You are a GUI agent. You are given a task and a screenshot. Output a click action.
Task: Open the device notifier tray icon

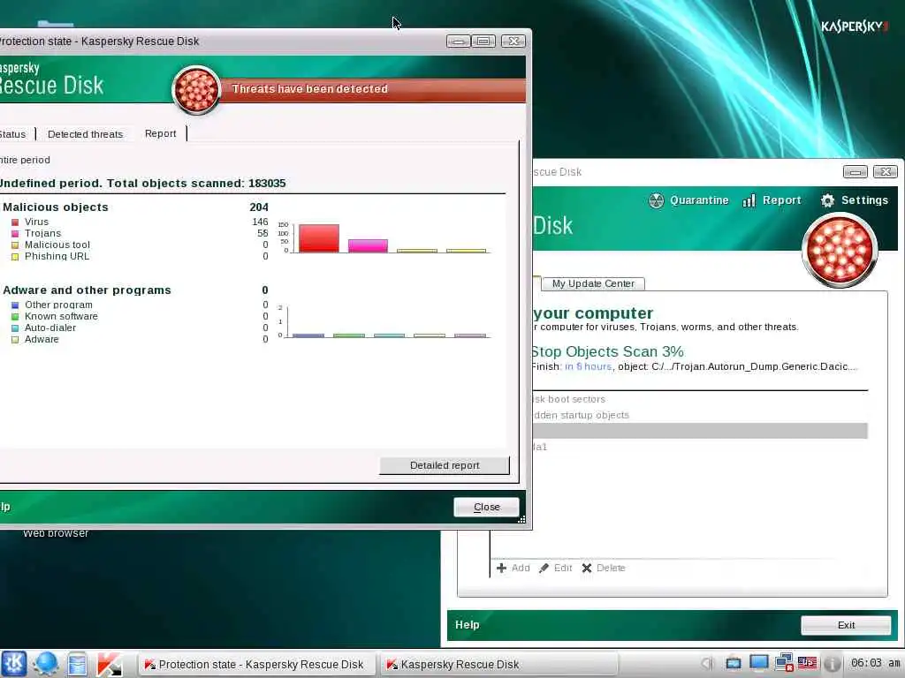coord(734,664)
